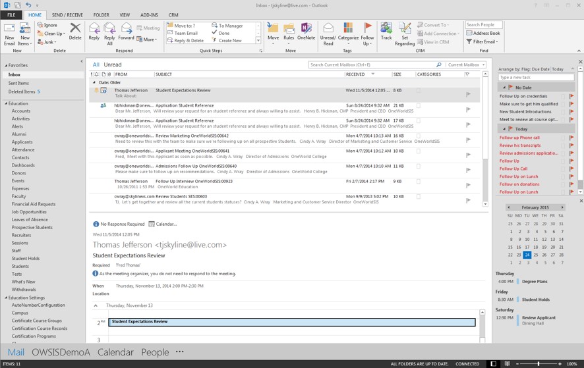Collapse the Education Settings group

(6, 298)
